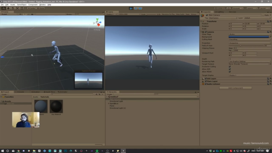The image size is (272, 153).
Task: Open the Cloud services icon button
Action: point(229,8)
